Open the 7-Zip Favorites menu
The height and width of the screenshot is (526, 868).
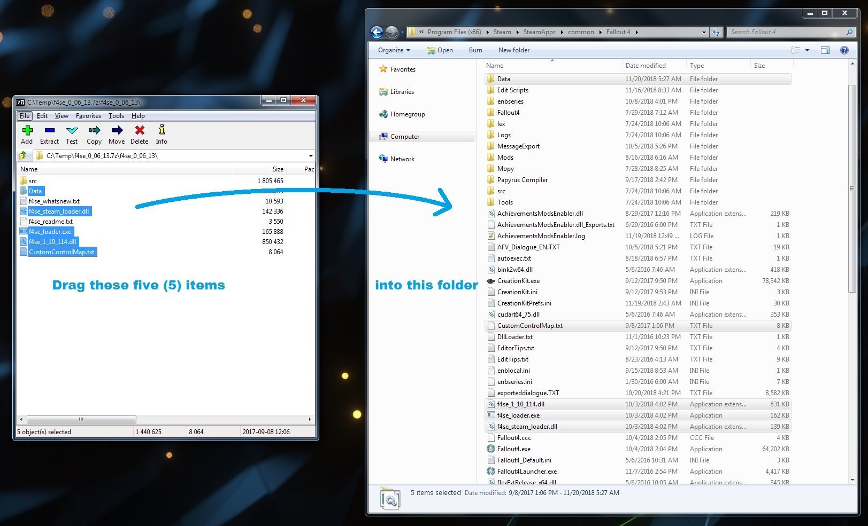[88, 116]
